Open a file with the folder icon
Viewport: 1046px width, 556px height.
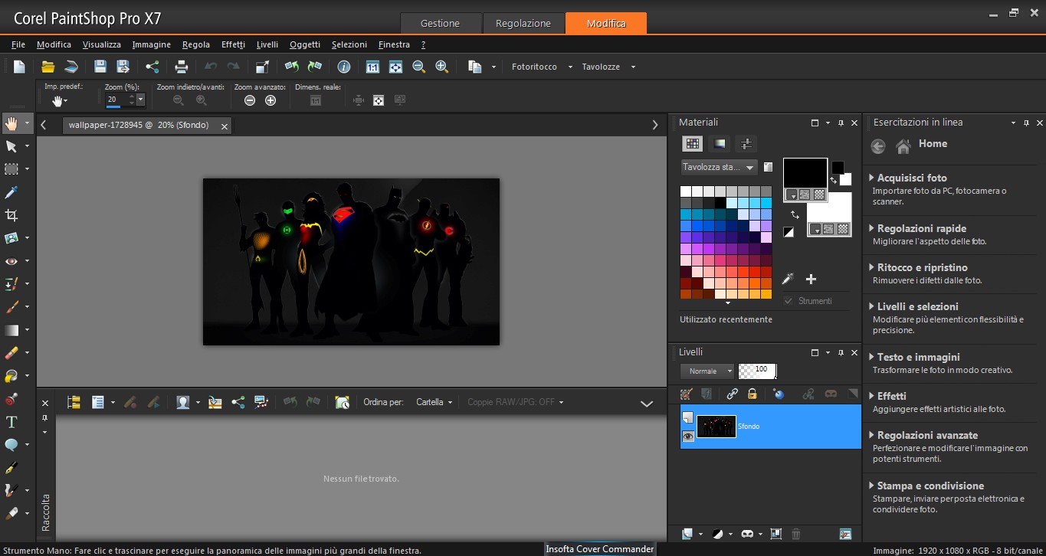[x=48, y=67]
